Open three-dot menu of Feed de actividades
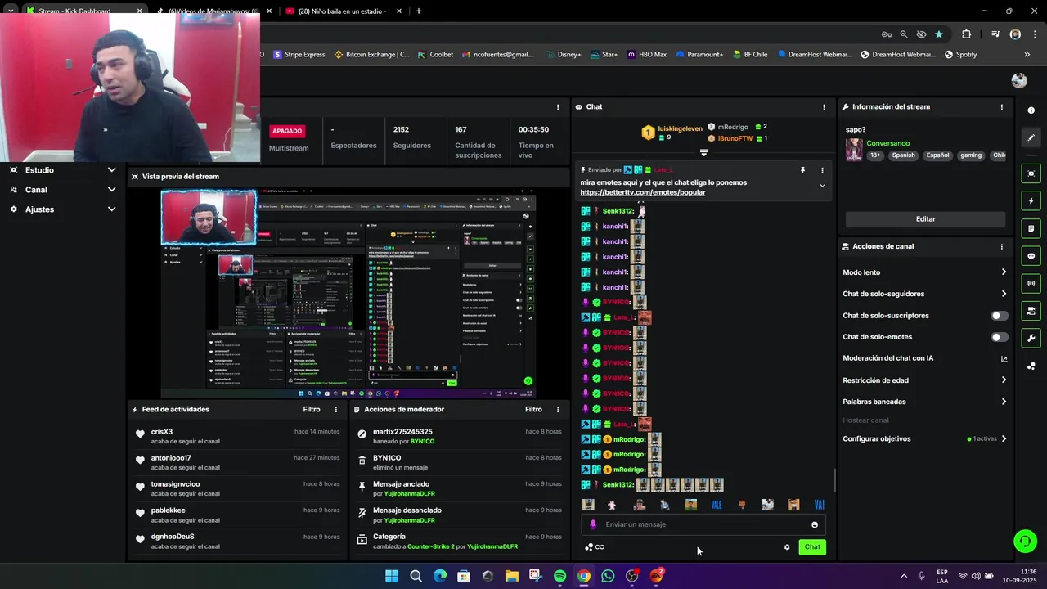1047x589 pixels. point(335,409)
